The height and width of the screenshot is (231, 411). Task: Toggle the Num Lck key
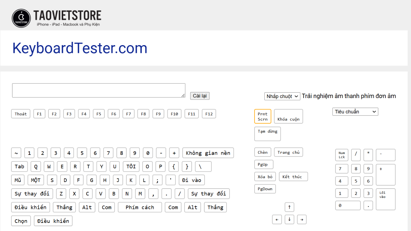click(x=342, y=155)
